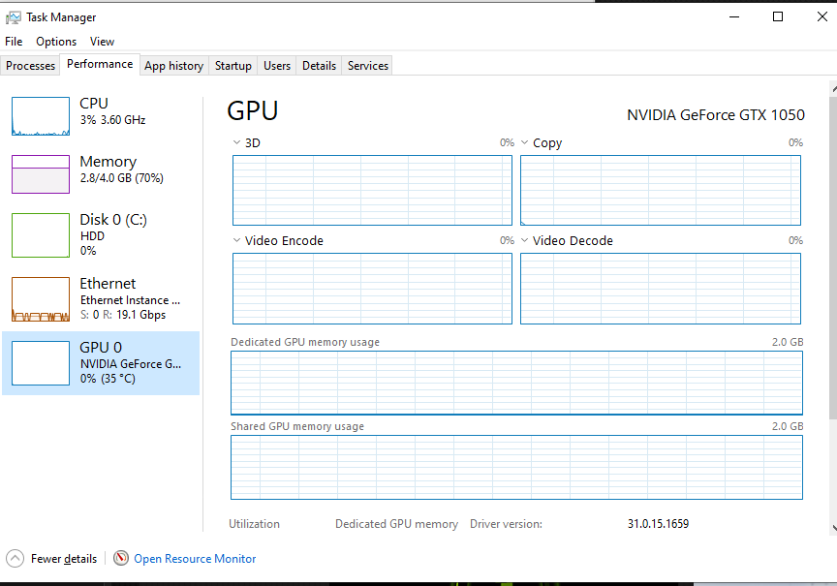Screen dimensions: 837x586
Task: Expand the 3D engine dropdown chevron
Action: (236, 142)
